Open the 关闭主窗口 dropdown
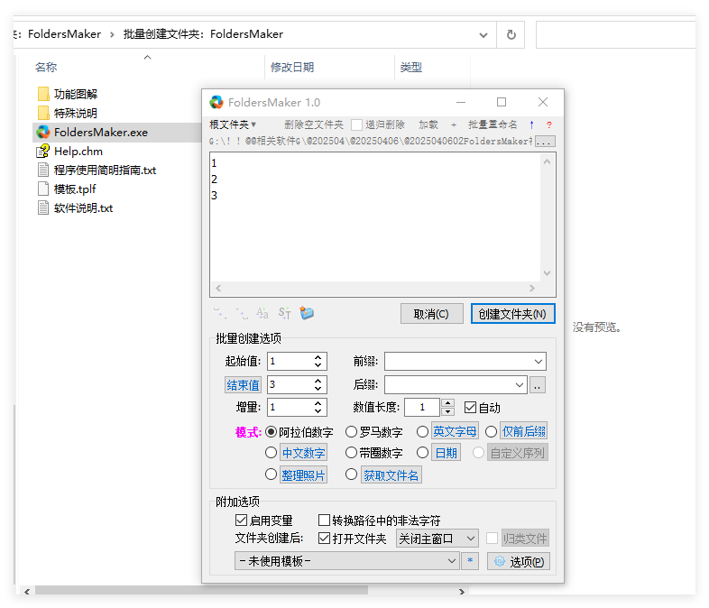The height and width of the screenshot is (608, 709). [437, 539]
